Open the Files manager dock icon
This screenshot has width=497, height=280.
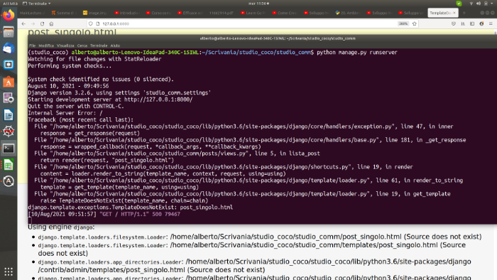9,32
